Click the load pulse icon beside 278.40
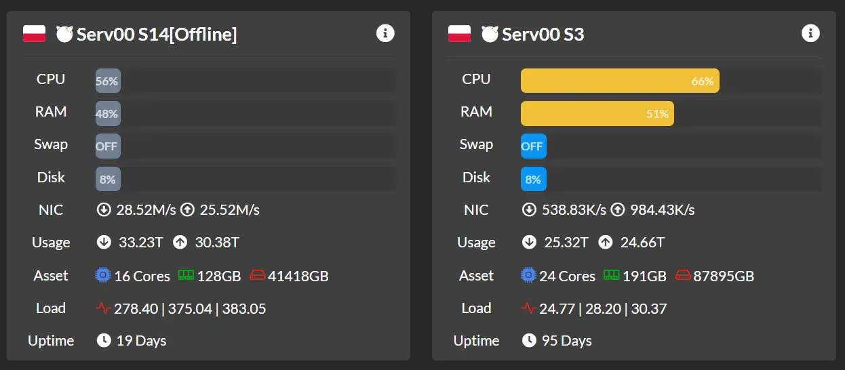 103,308
